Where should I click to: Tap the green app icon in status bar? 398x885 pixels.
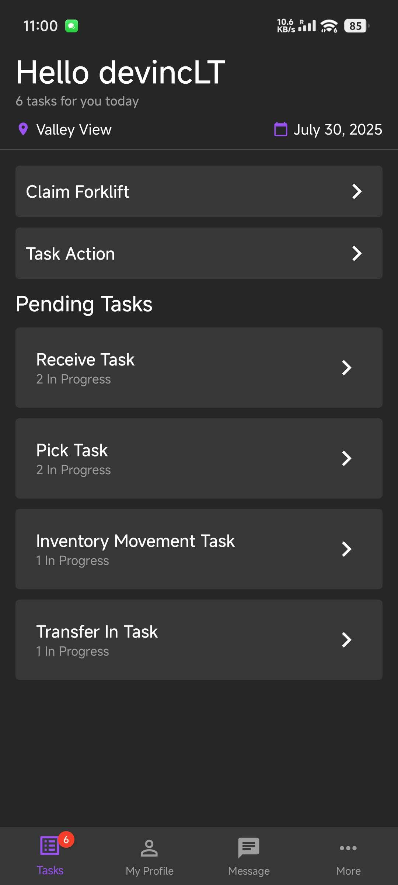pos(72,26)
